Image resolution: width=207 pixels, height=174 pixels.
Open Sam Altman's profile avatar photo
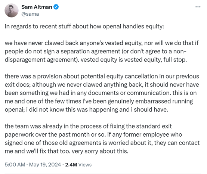click(x=12, y=10)
